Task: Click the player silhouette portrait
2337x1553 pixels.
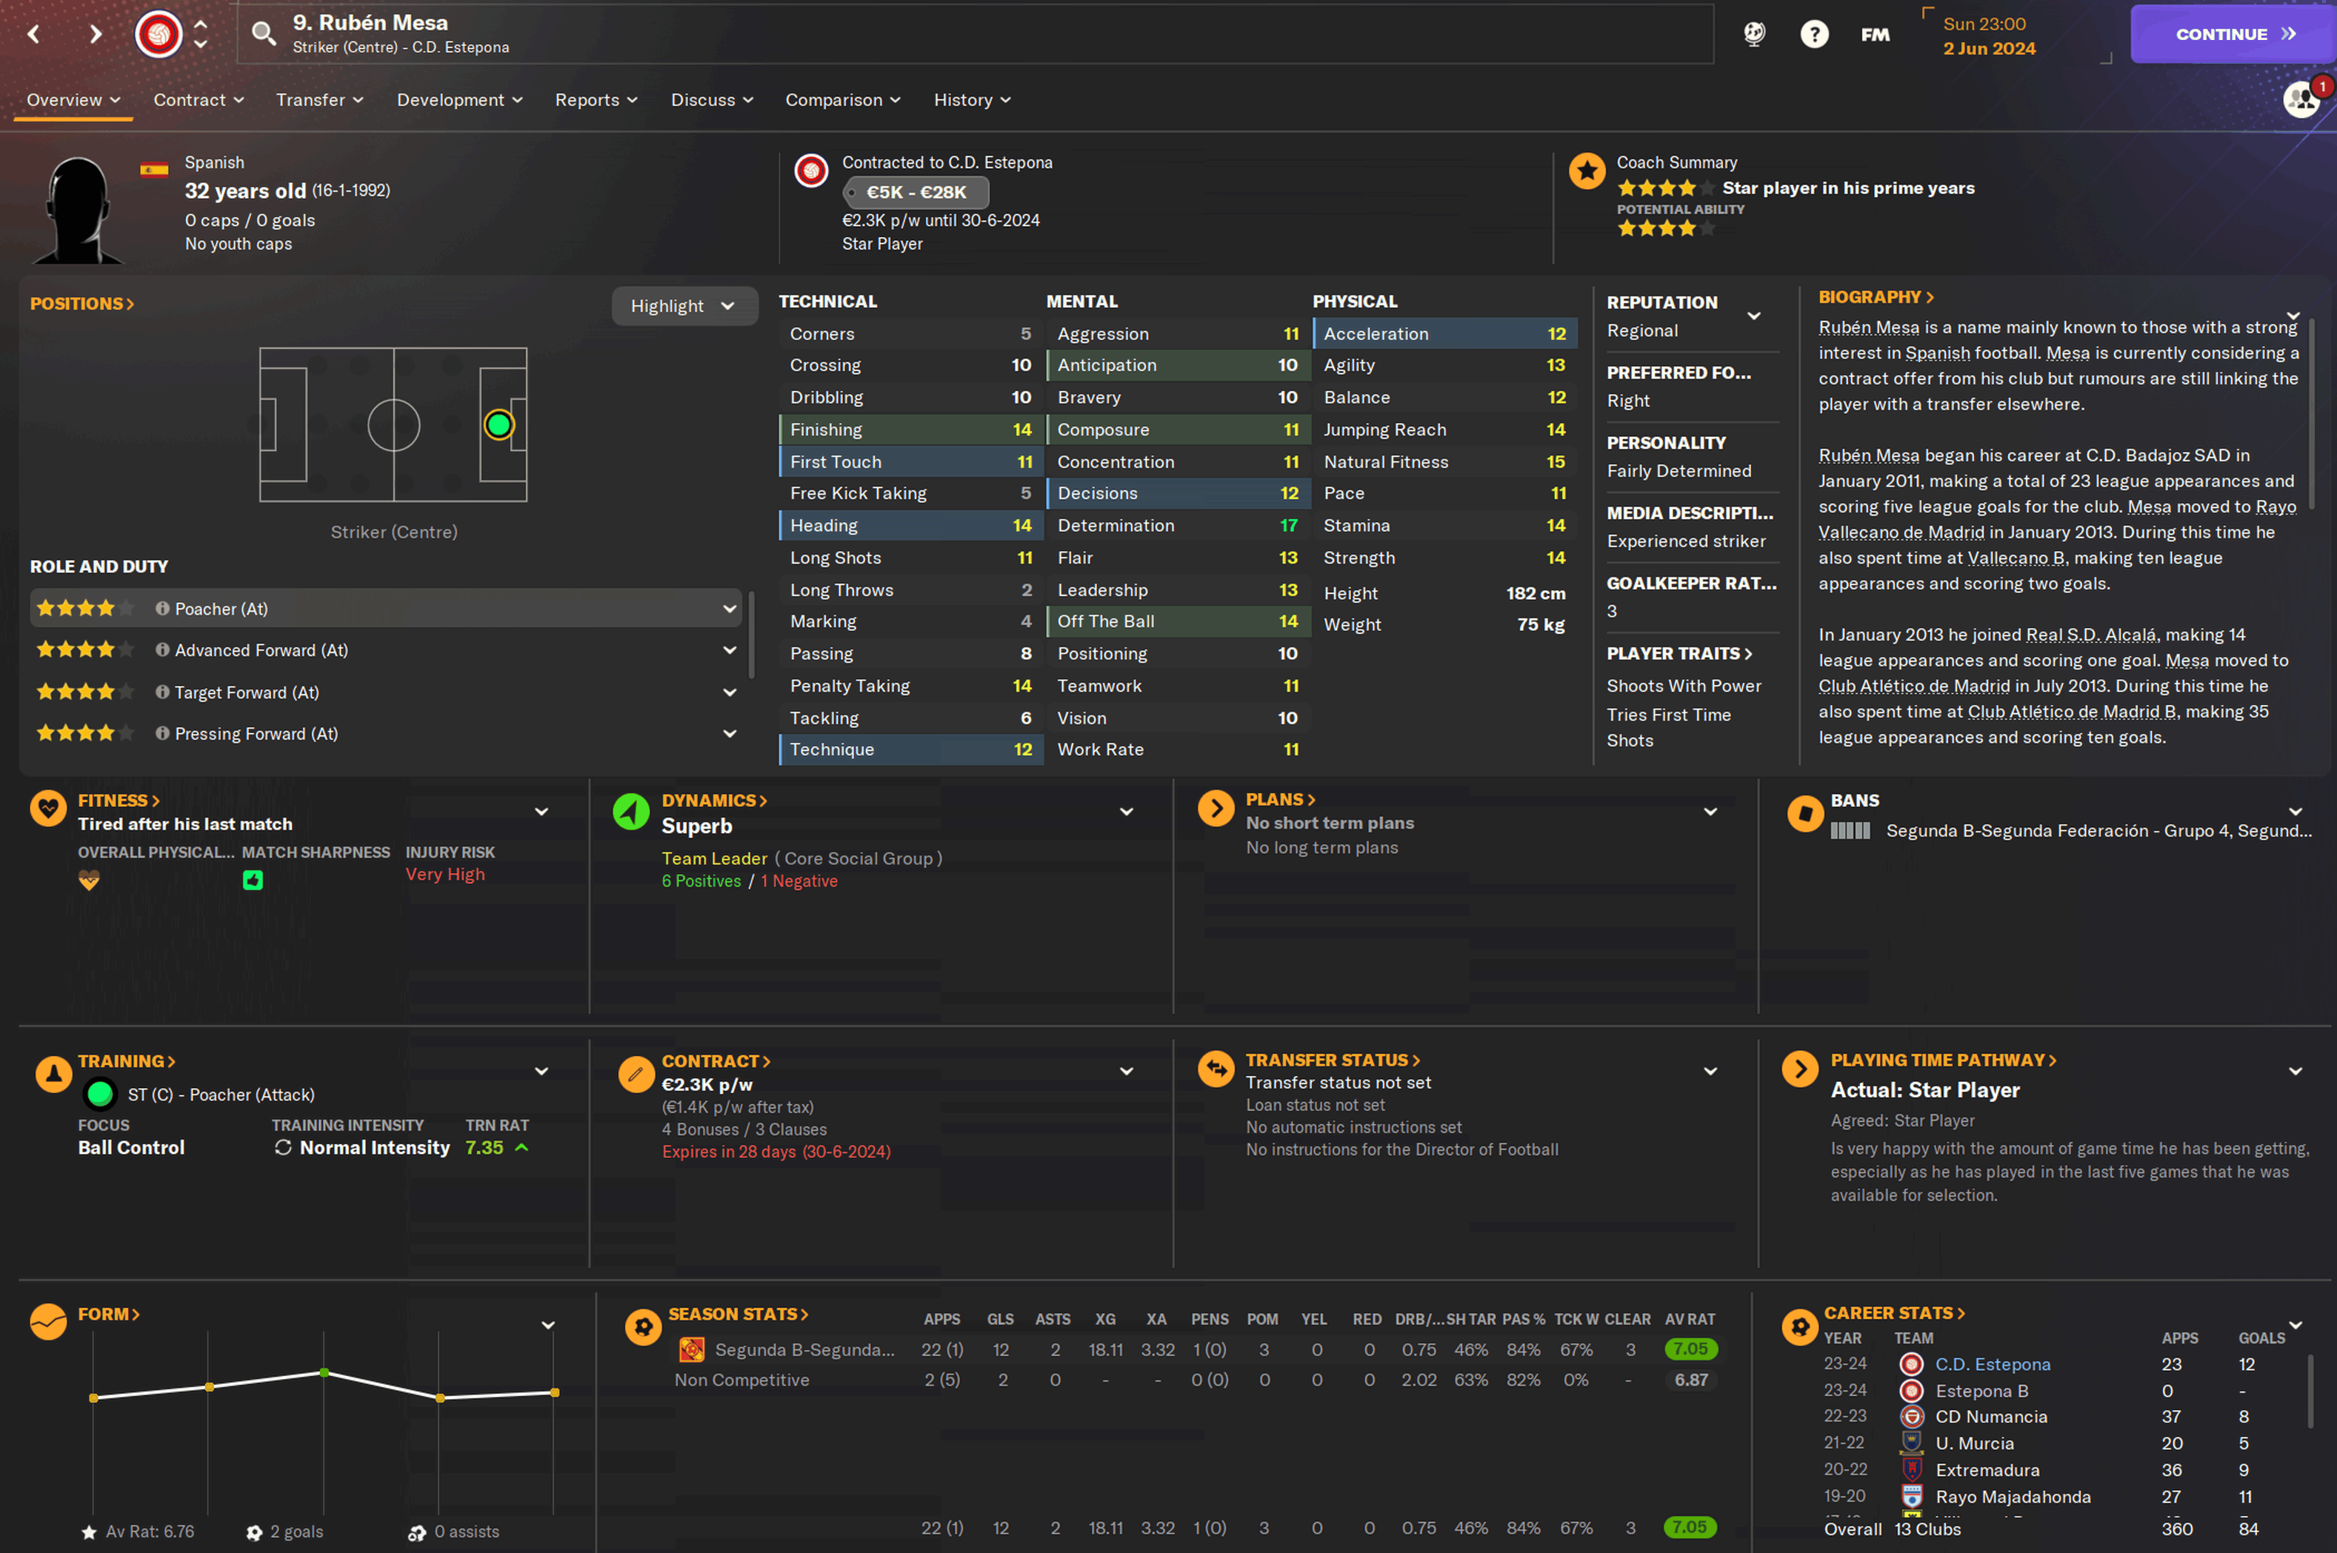Action: (79, 210)
